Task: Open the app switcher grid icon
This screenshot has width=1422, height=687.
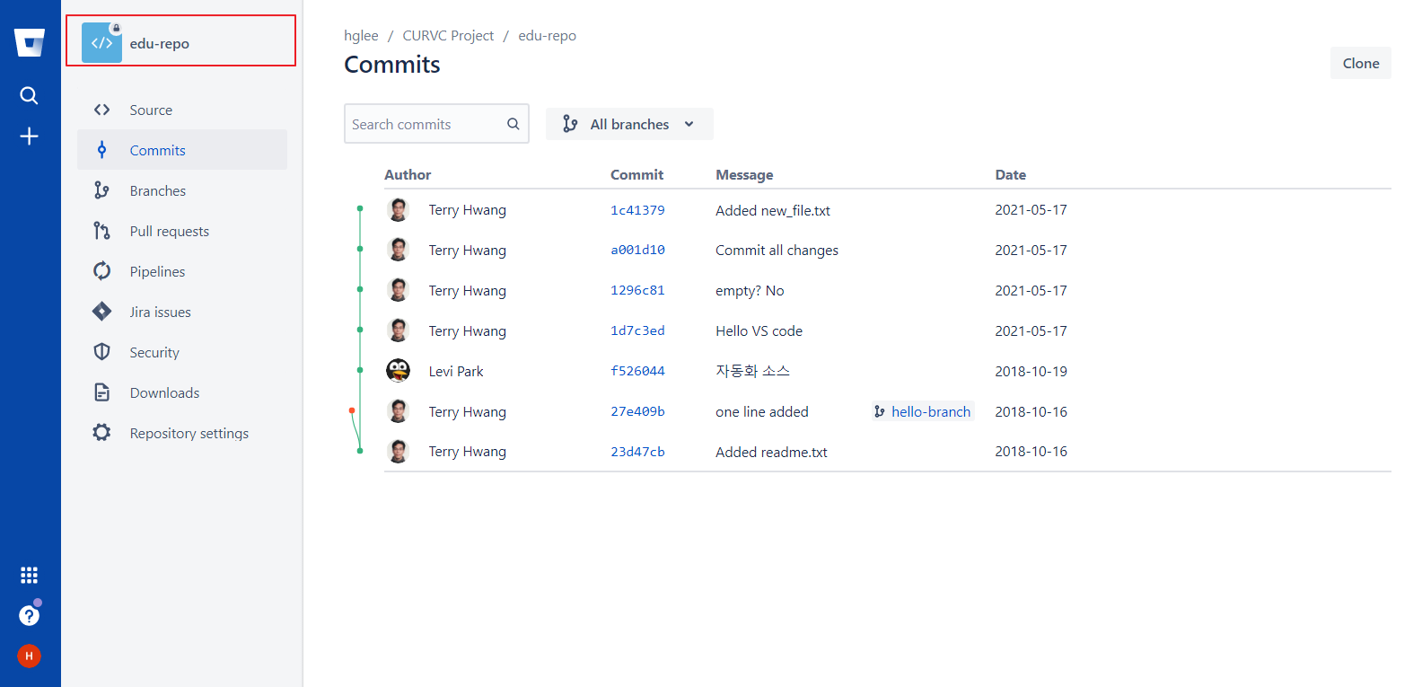Action: (x=29, y=575)
